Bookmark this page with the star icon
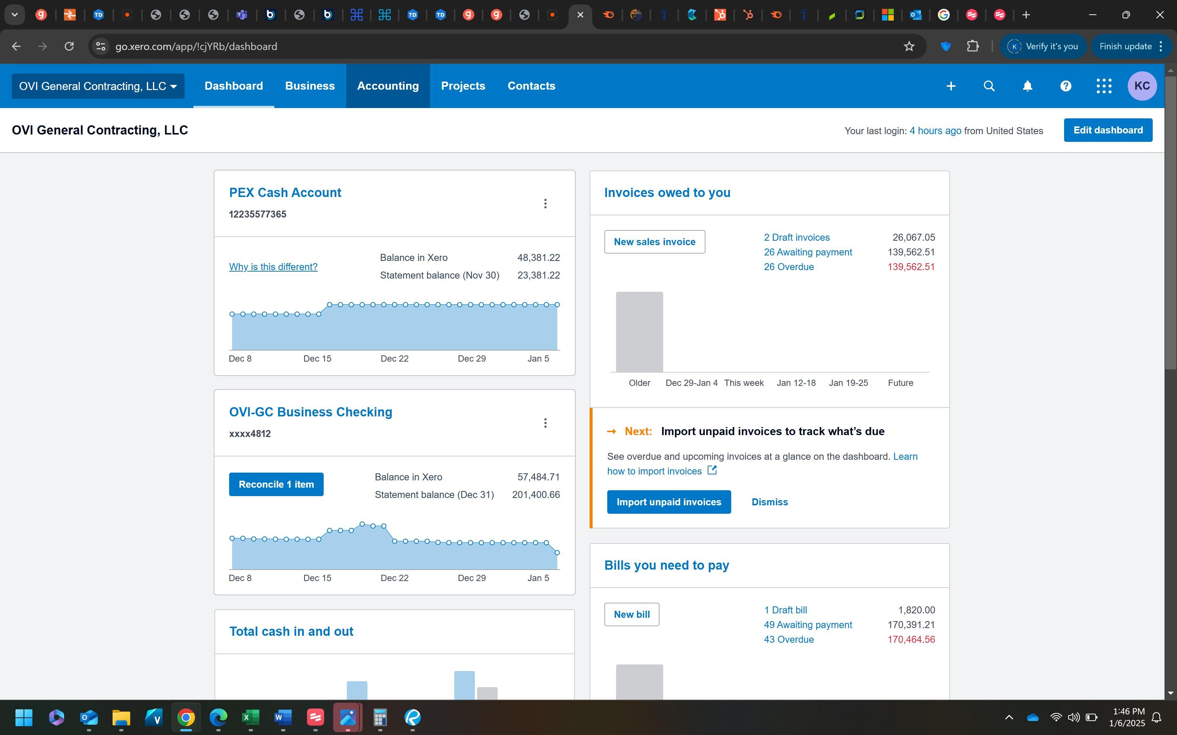The height and width of the screenshot is (735, 1177). [909, 46]
